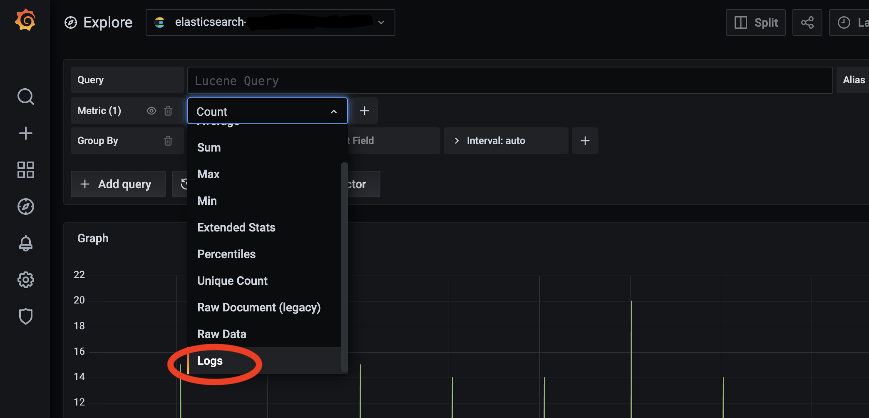Select Min from metric list
This screenshot has height=418, width=869.
point(264,201)
